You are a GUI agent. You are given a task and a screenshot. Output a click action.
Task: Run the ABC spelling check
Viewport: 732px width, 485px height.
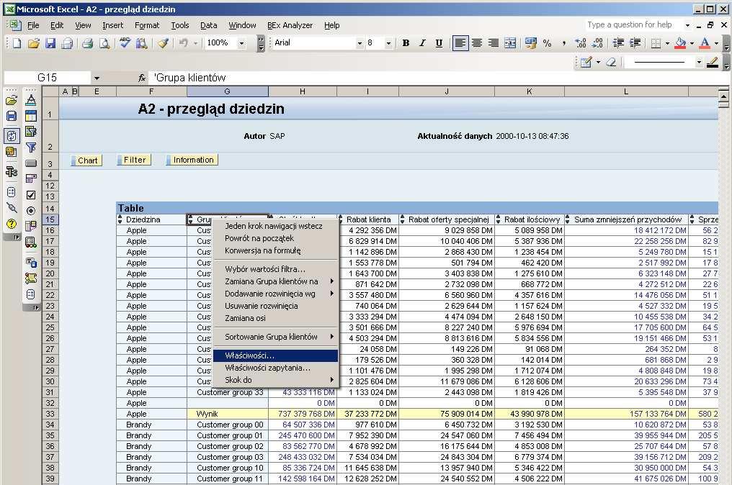tap(125, 43)
